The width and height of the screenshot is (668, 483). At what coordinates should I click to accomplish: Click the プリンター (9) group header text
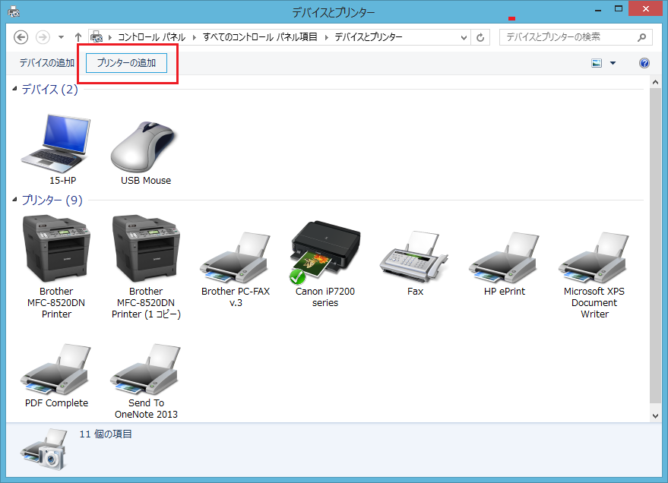(52, 200)
